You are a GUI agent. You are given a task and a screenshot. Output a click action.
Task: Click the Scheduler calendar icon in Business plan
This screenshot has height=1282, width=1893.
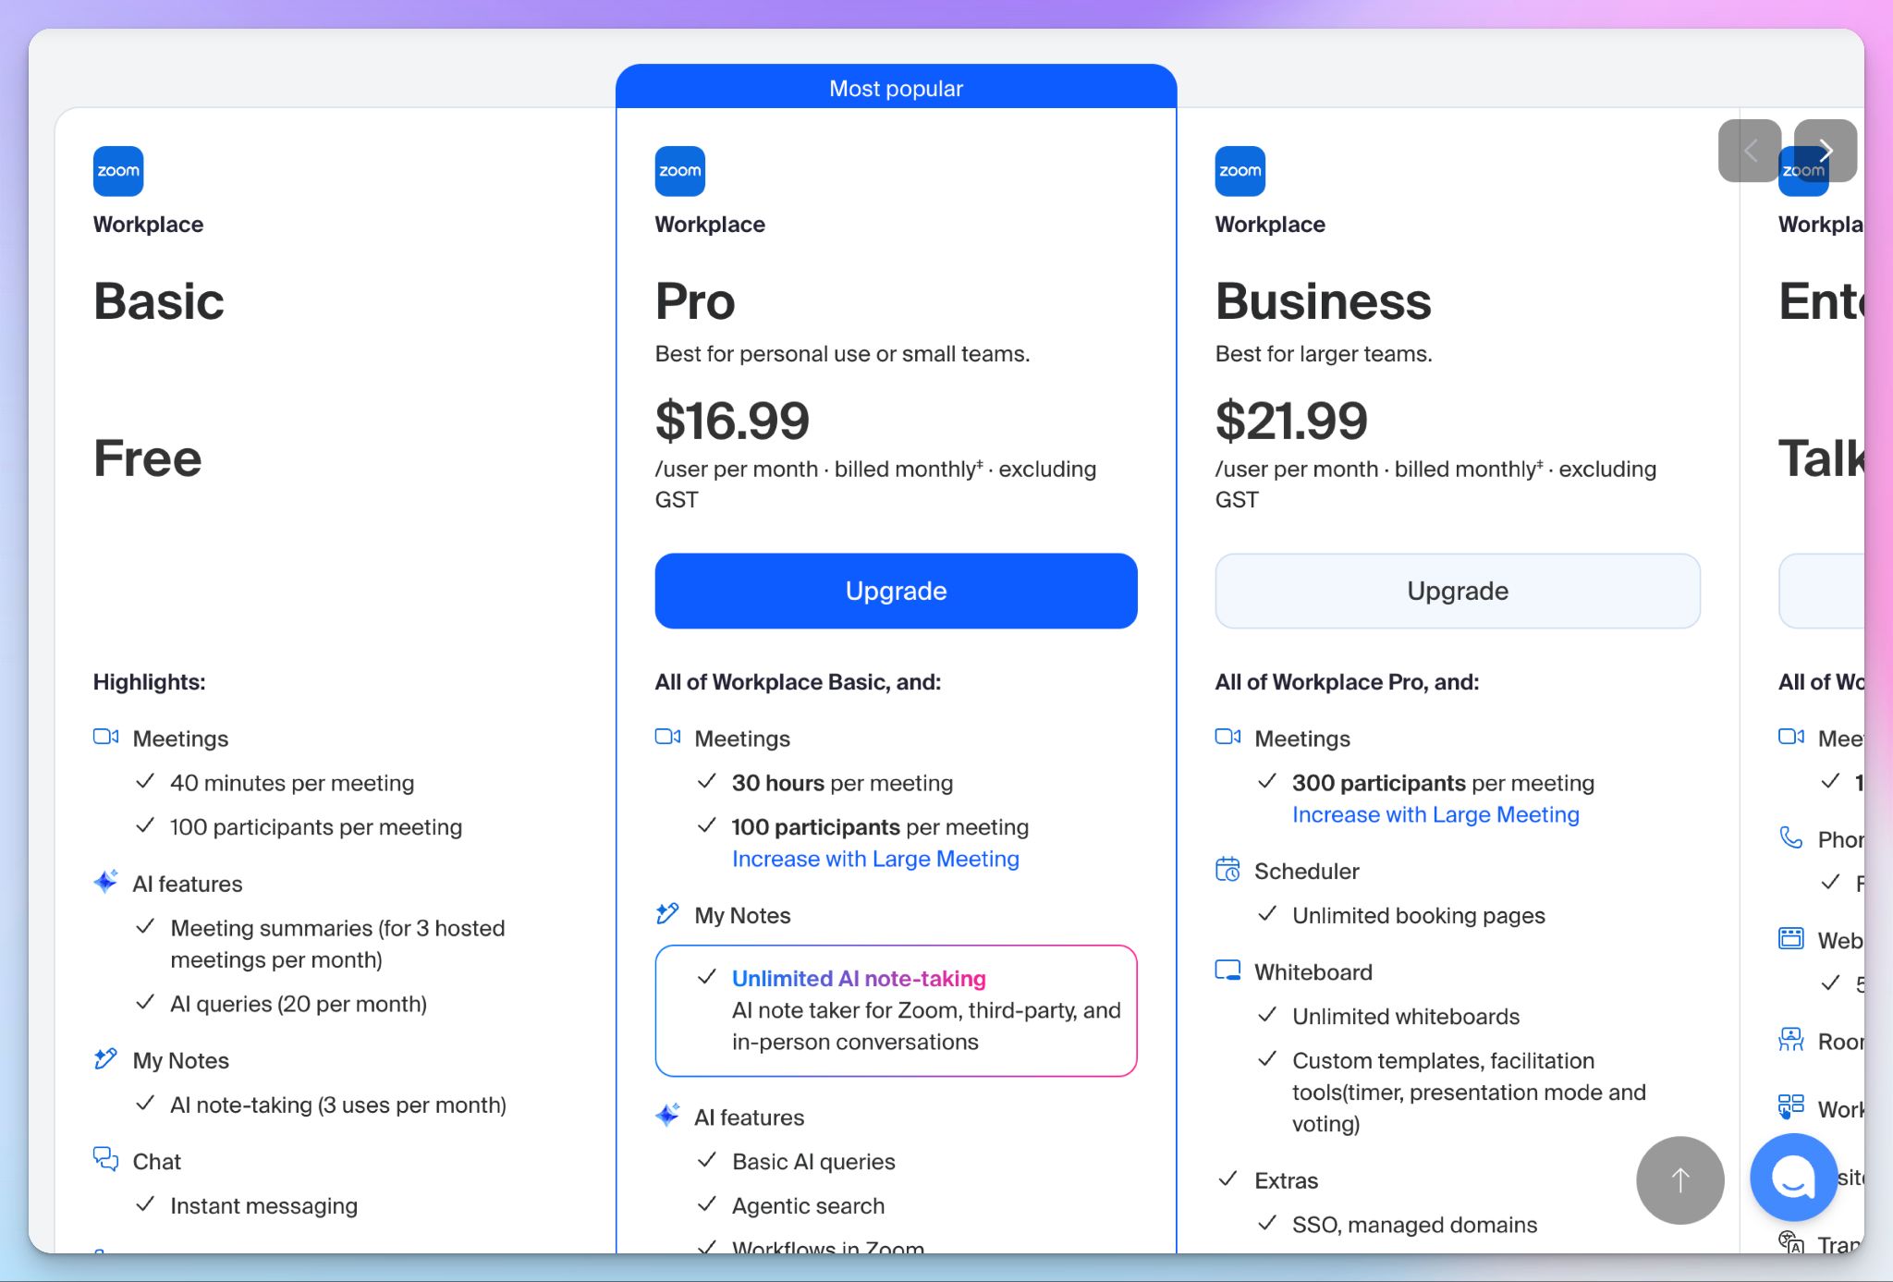[1228, 870]
